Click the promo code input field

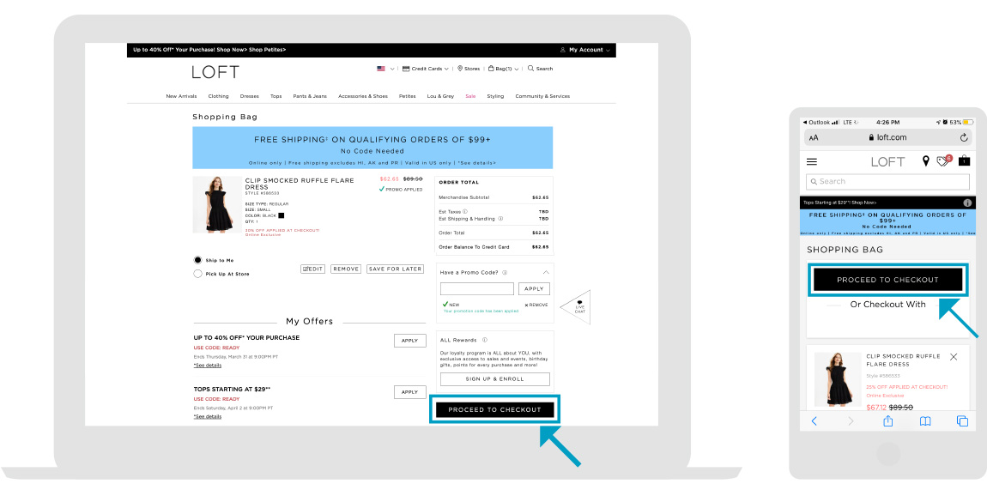(477, 289)
